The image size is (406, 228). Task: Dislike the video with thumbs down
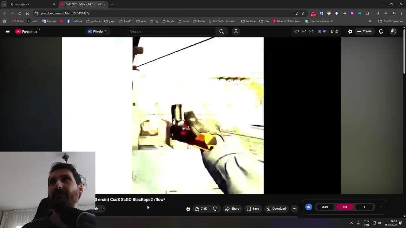(215, 209)
